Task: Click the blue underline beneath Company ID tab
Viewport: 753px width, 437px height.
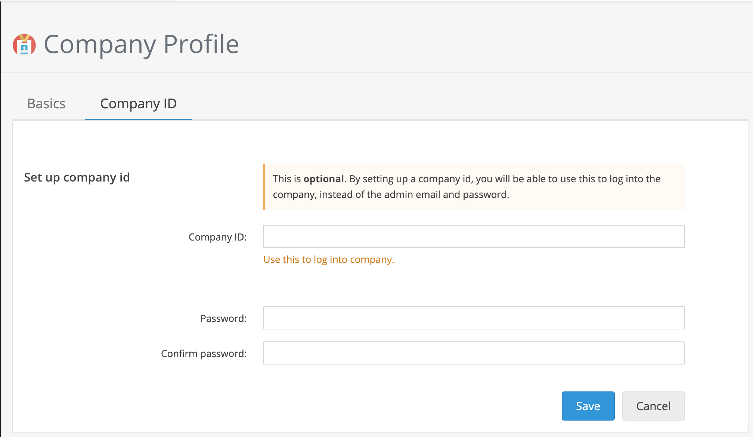Action: 138,120
